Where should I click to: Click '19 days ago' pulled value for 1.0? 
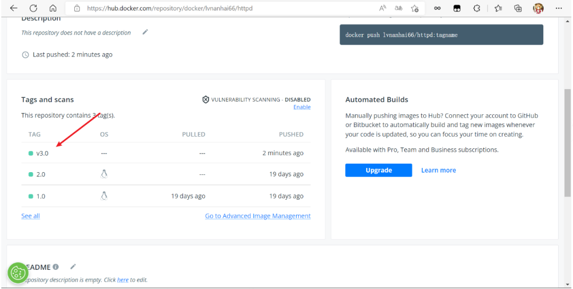coord(188,196)
